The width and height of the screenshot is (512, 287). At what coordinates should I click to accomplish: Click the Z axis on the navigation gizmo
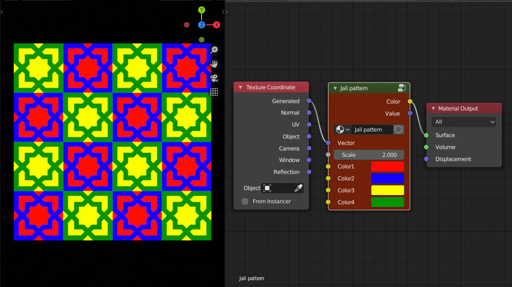coord(202,24)
